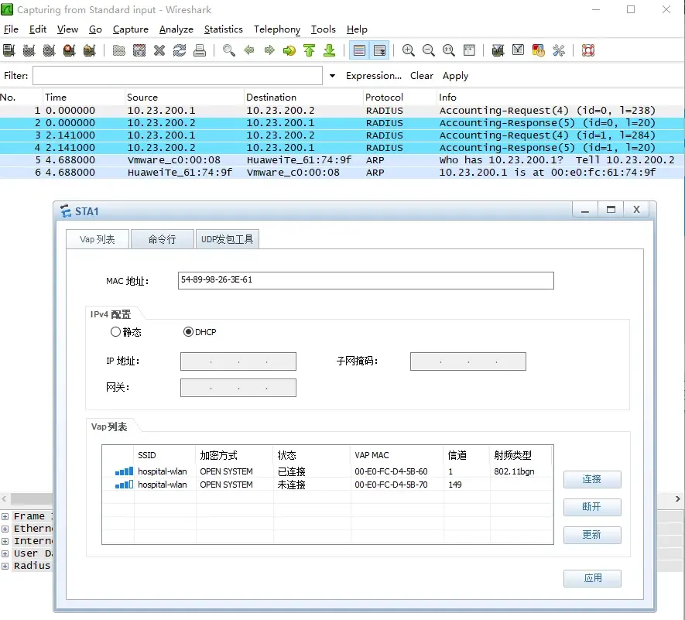Toggle automatic scrolling in live capture
This screenshot has width=685, height=620.
(379, 50)
